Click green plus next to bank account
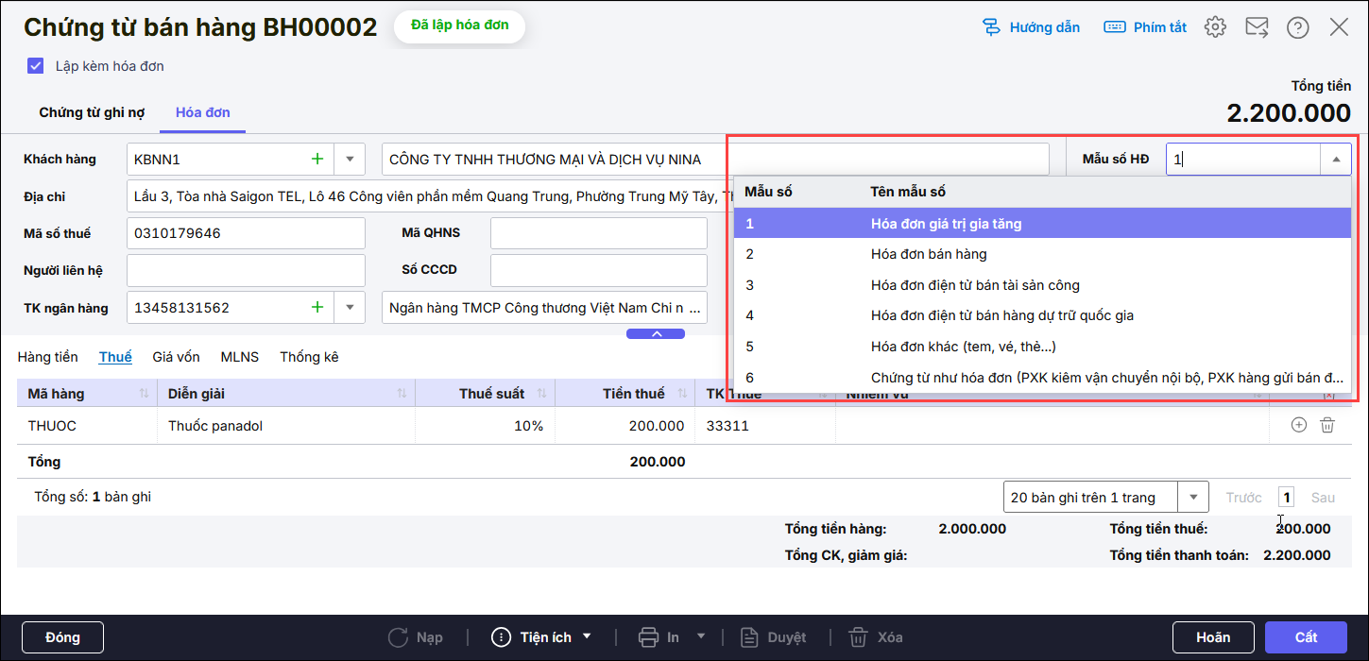1369x661 pixels. pyautogui.click(x=317, y=308)
